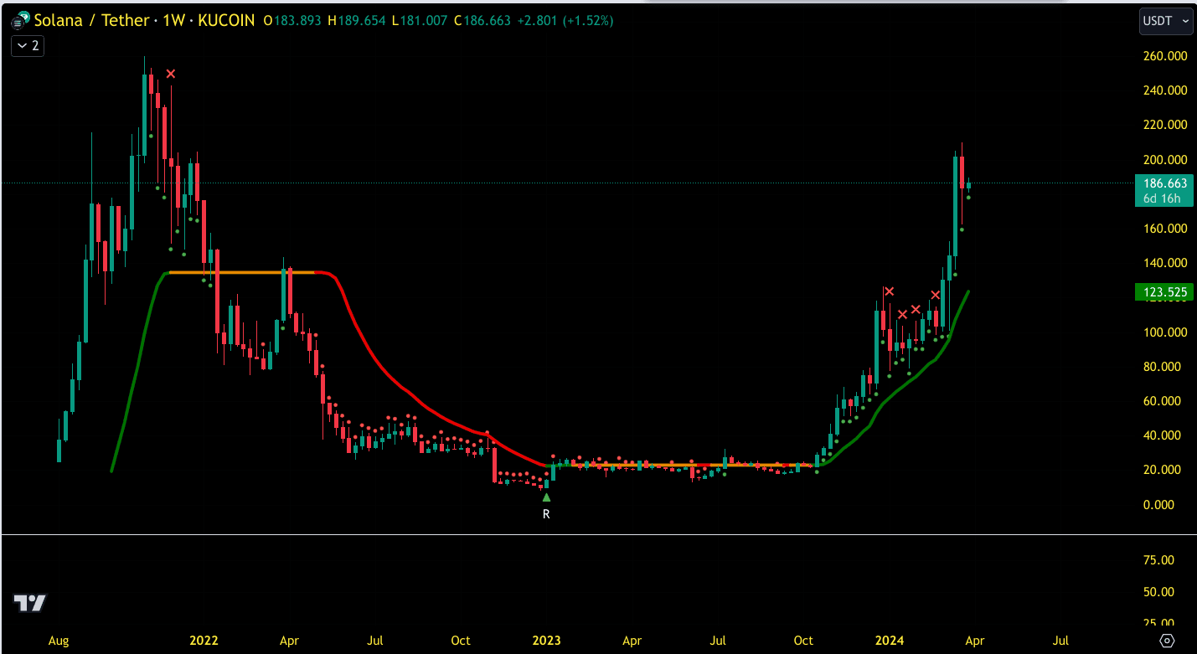Open chart settings gear icon
Screen dimensions: 1197x654
[1167, 641]
